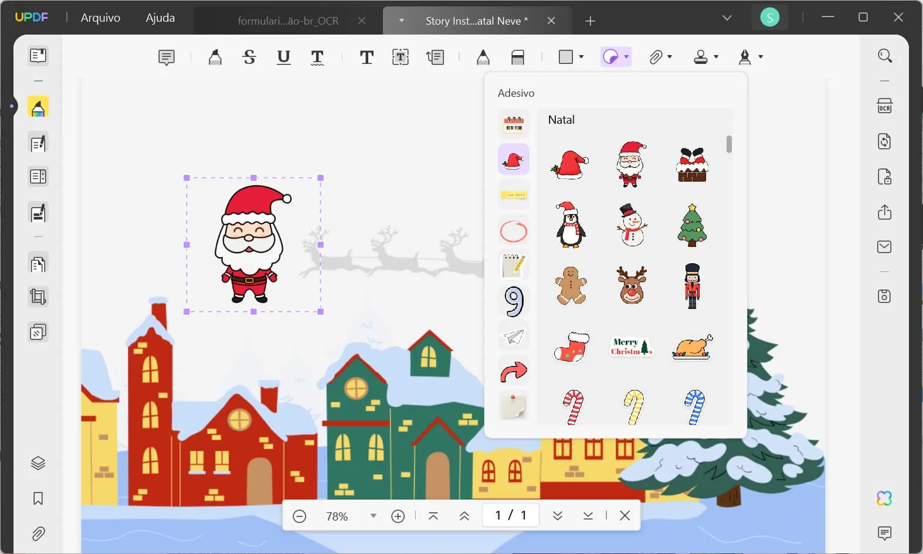
Task: Click the page number input field
Action: [x=510, y=515]
